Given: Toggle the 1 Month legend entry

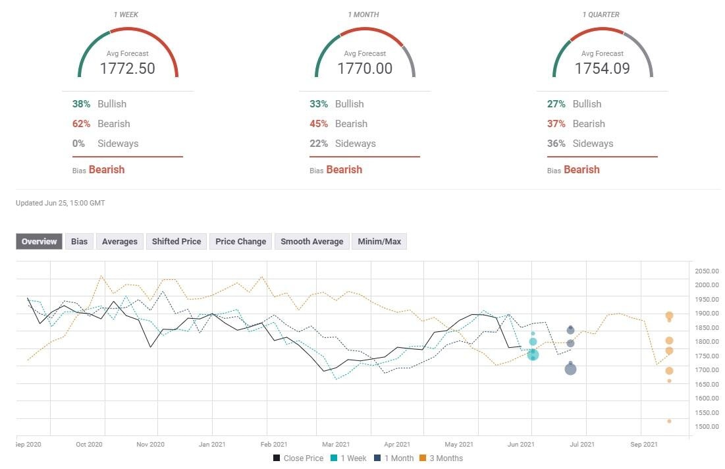Looking at the screenshot, I should (398, 458).
